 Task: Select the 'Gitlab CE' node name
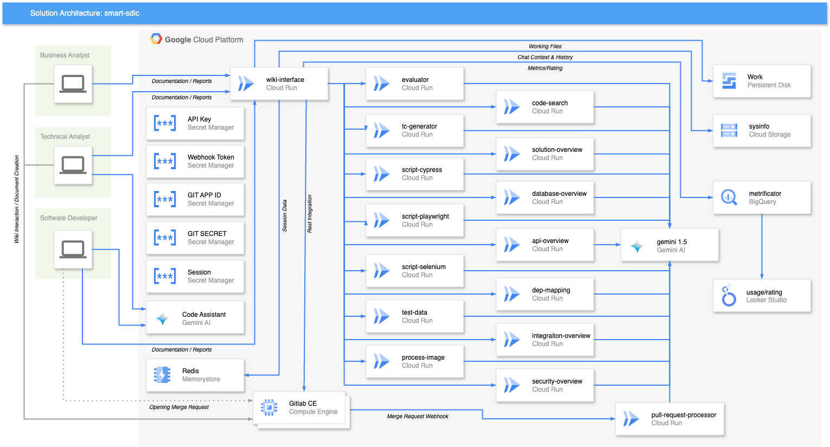[303, 404]
